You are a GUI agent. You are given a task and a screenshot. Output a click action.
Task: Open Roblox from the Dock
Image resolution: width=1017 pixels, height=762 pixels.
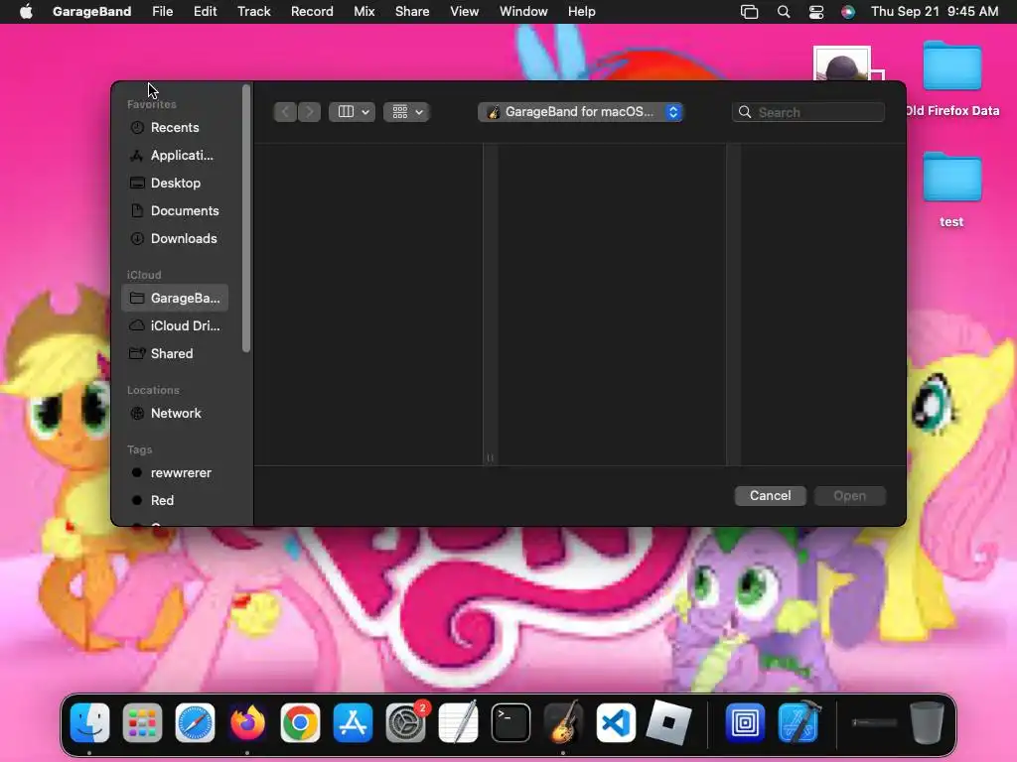[x=668, y=722]
